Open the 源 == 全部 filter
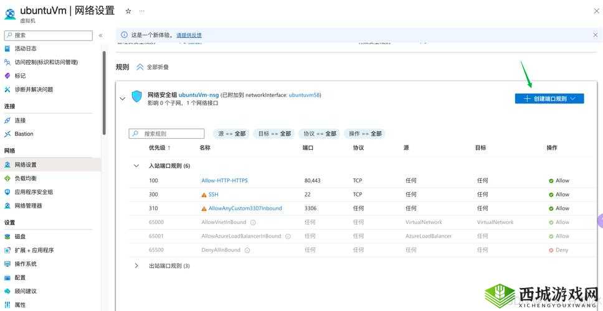The image size is (603, 311). pyautogui.click(x=232, y=134)
